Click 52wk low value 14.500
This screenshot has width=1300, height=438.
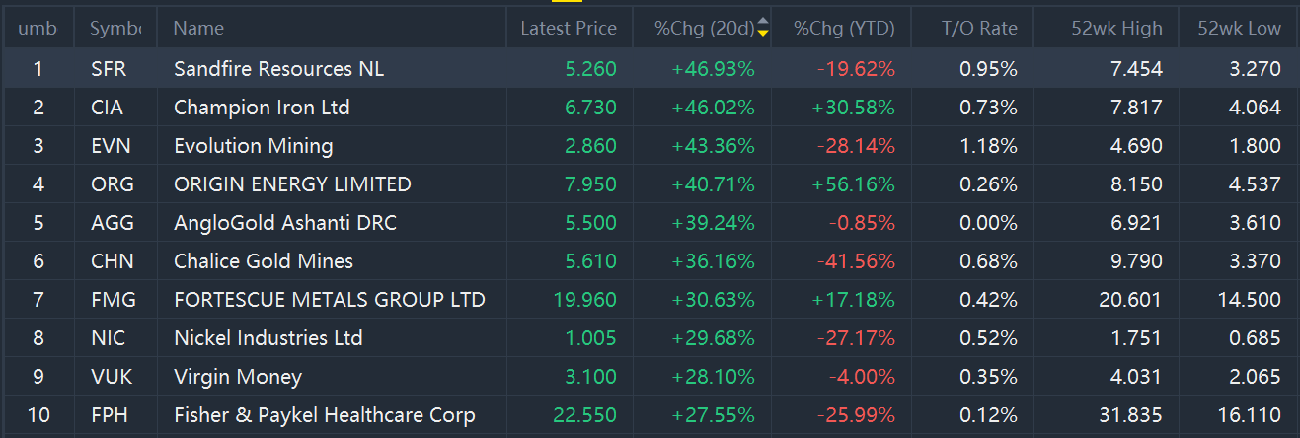click(1249, 300)
